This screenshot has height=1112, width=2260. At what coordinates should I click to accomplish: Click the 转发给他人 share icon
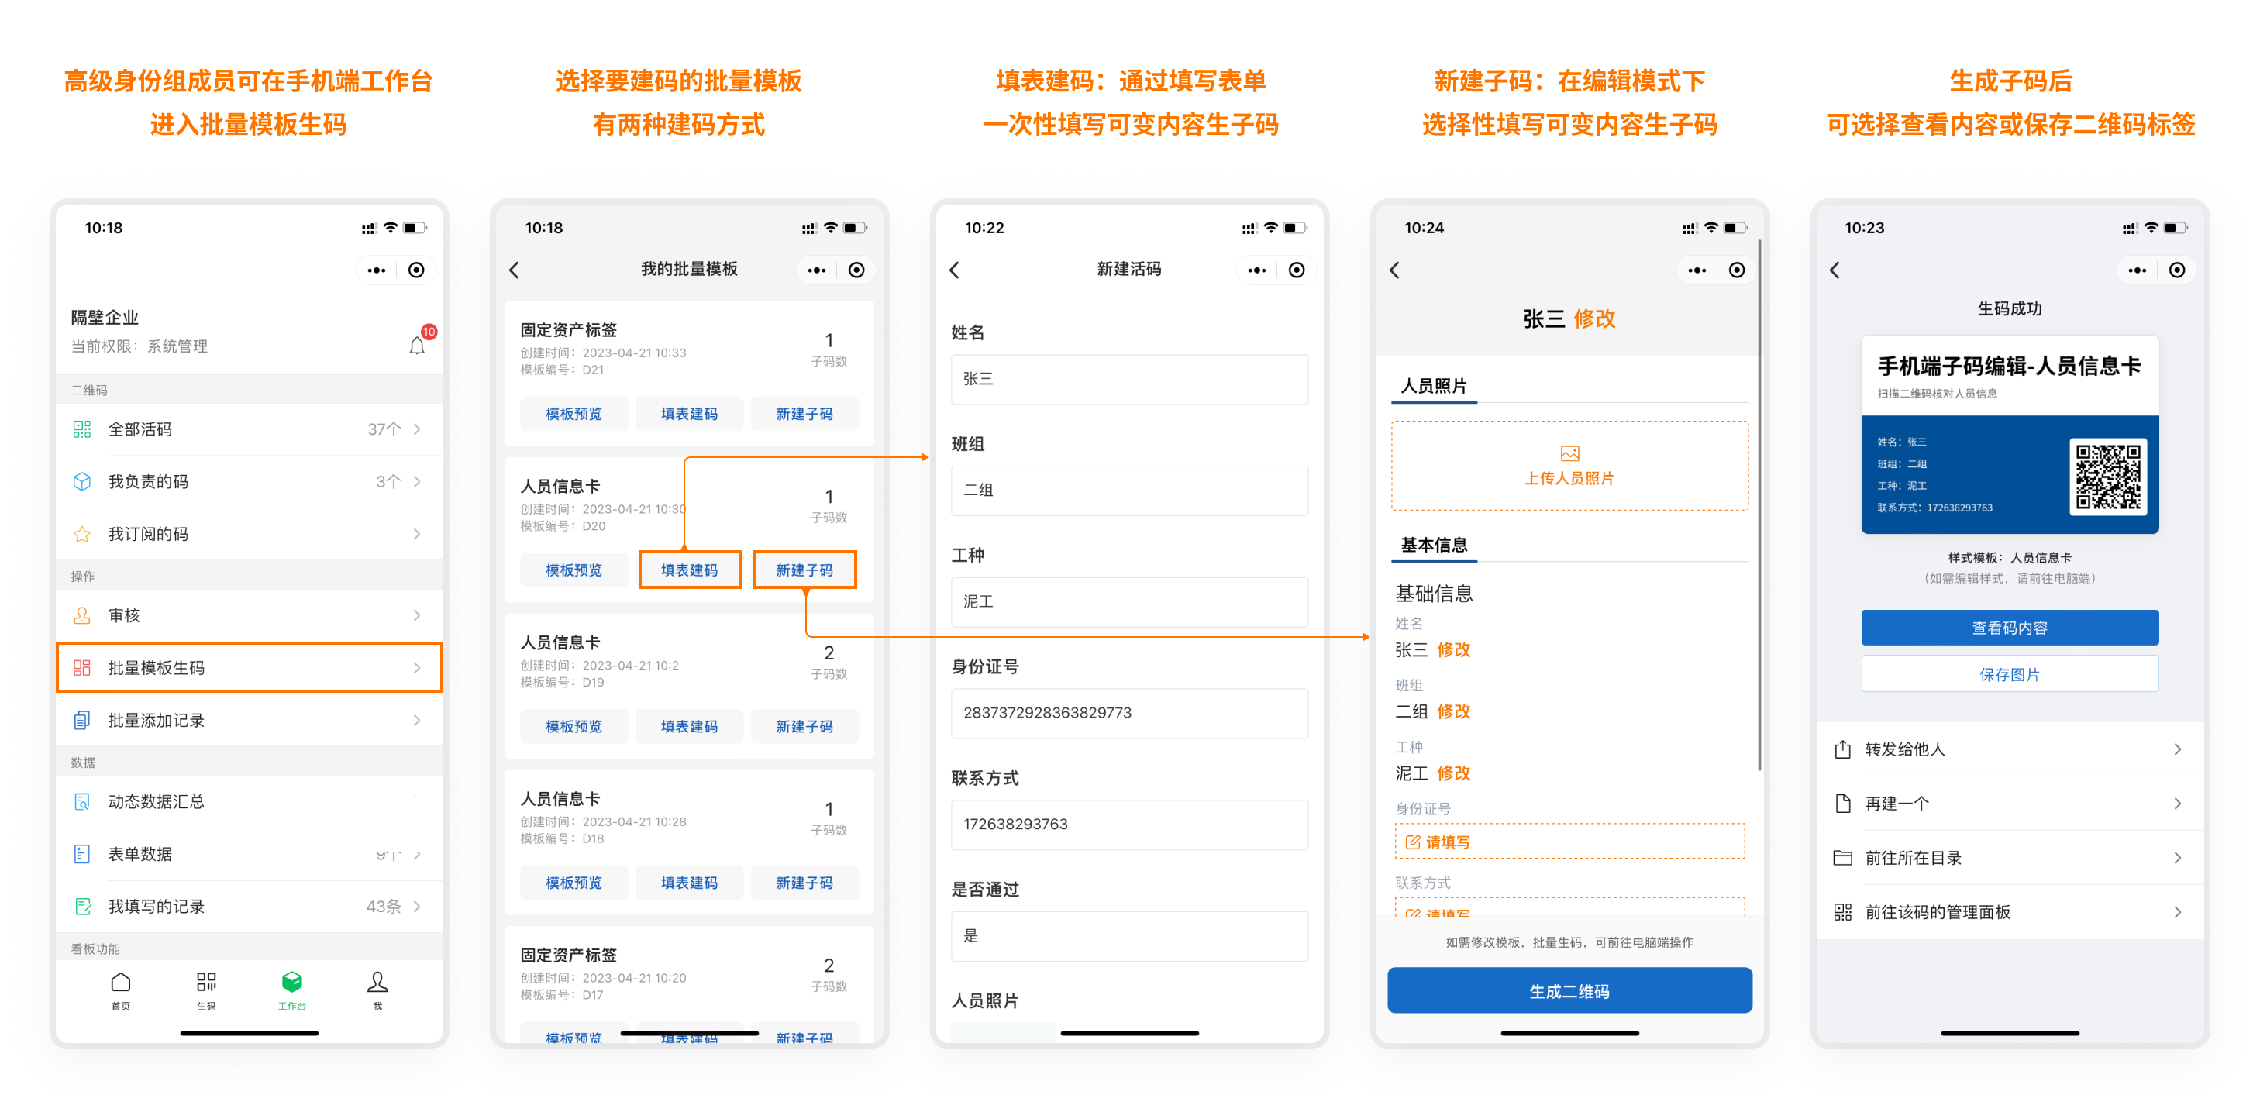tap(1842, 750)
